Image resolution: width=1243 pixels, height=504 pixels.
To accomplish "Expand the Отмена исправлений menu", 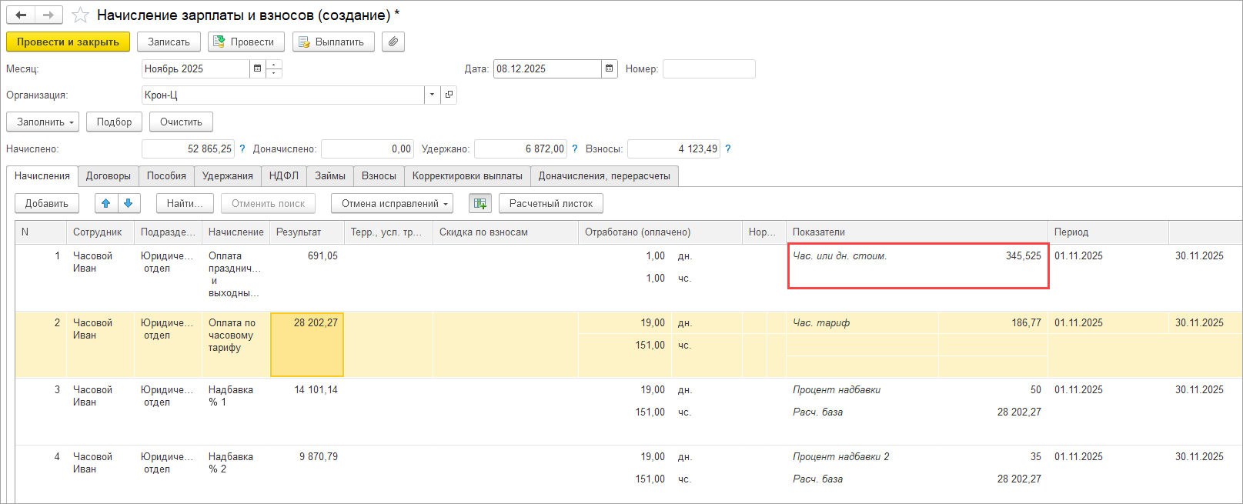I will pos(392,203).
